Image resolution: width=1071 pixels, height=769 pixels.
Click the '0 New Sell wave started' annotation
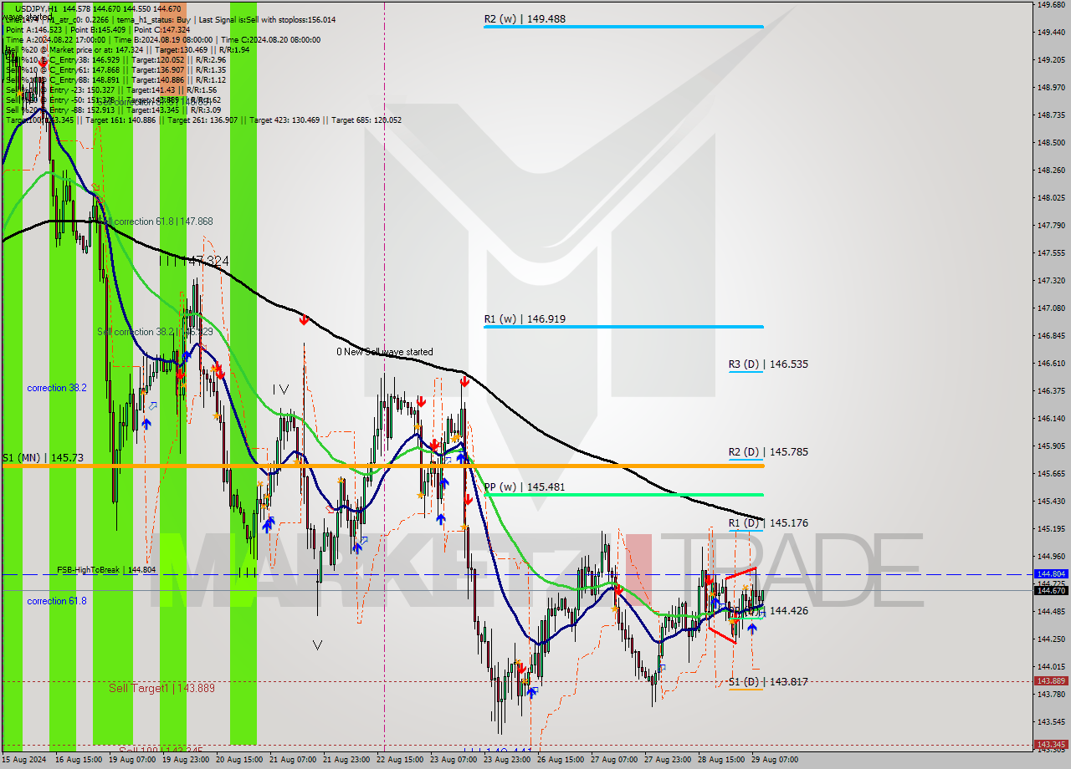pyautogui.click(x=385, y=352)
